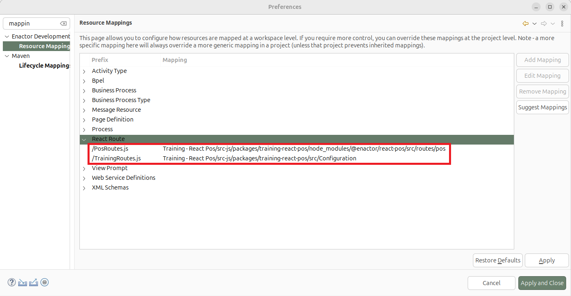Viewport: 571px width, 296px height.
Task: Select the Process row label
Action: (x=103, y=129)
